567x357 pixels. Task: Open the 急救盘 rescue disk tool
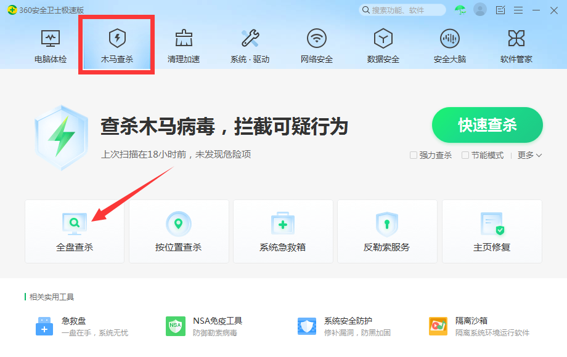[x=82, y=326]
